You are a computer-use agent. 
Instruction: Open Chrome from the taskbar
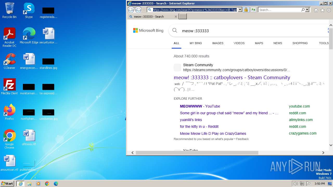(x=47, y=183)
